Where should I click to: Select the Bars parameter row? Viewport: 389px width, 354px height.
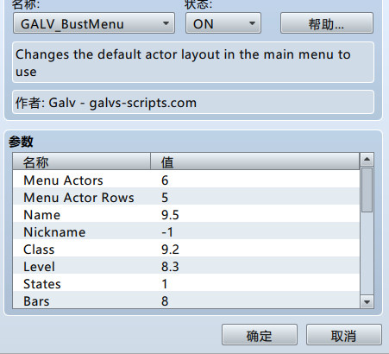coord(186,300)
